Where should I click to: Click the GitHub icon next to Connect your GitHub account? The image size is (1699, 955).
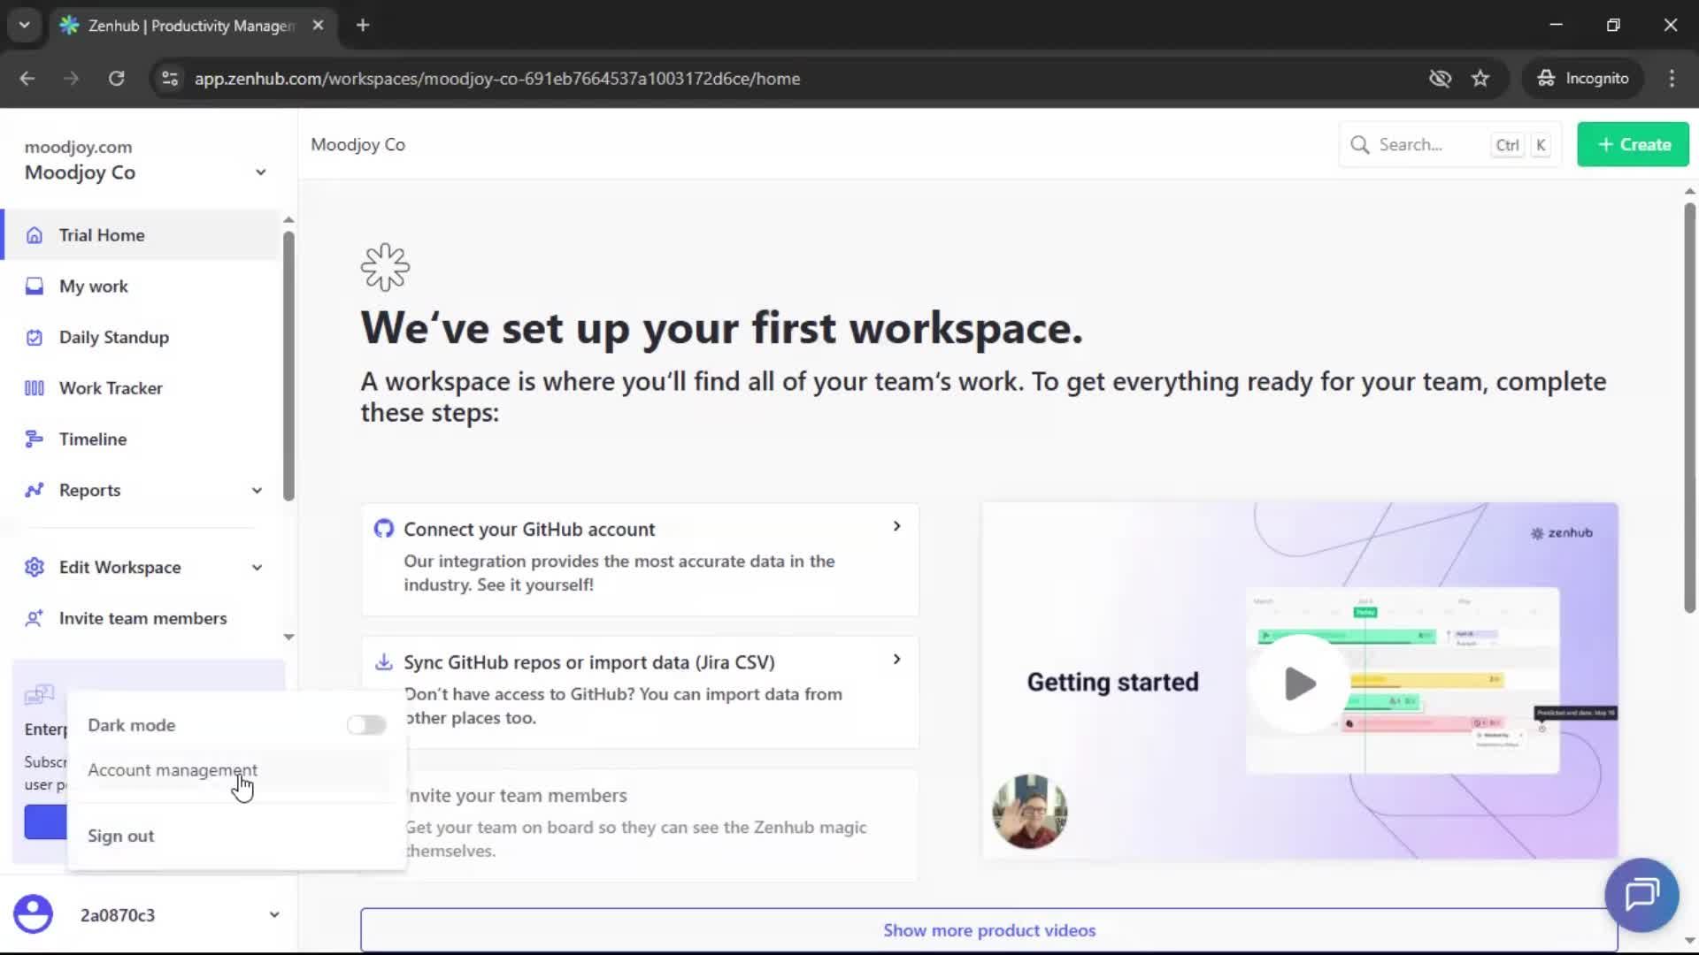tap(383, 528)
